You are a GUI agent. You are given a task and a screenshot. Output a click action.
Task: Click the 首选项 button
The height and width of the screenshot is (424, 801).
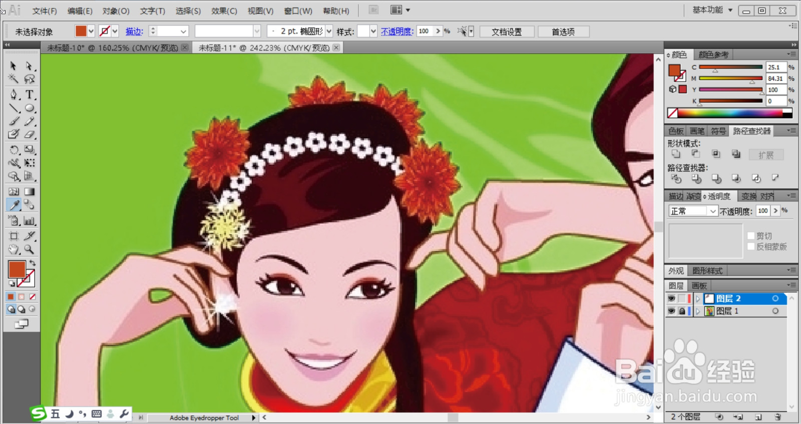pos(563,32)
